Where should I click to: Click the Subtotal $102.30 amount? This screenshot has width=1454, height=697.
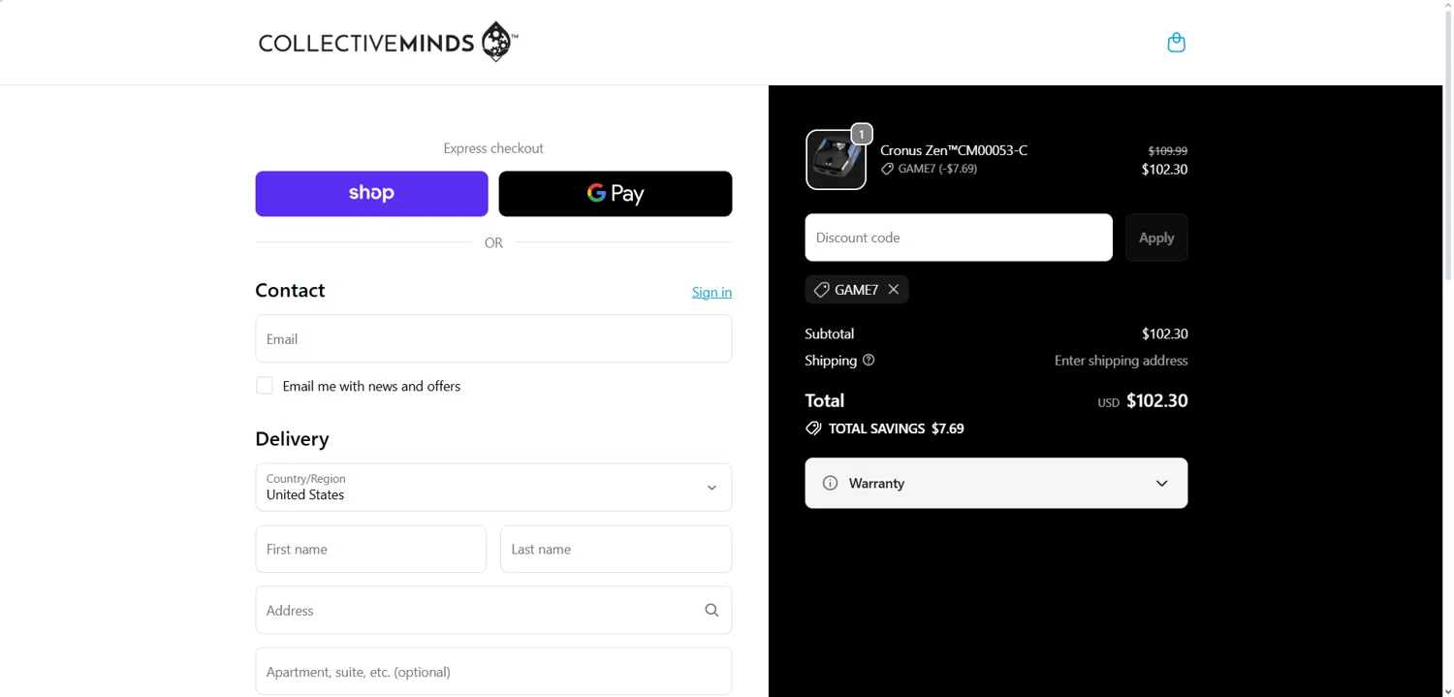[1164, 333]
